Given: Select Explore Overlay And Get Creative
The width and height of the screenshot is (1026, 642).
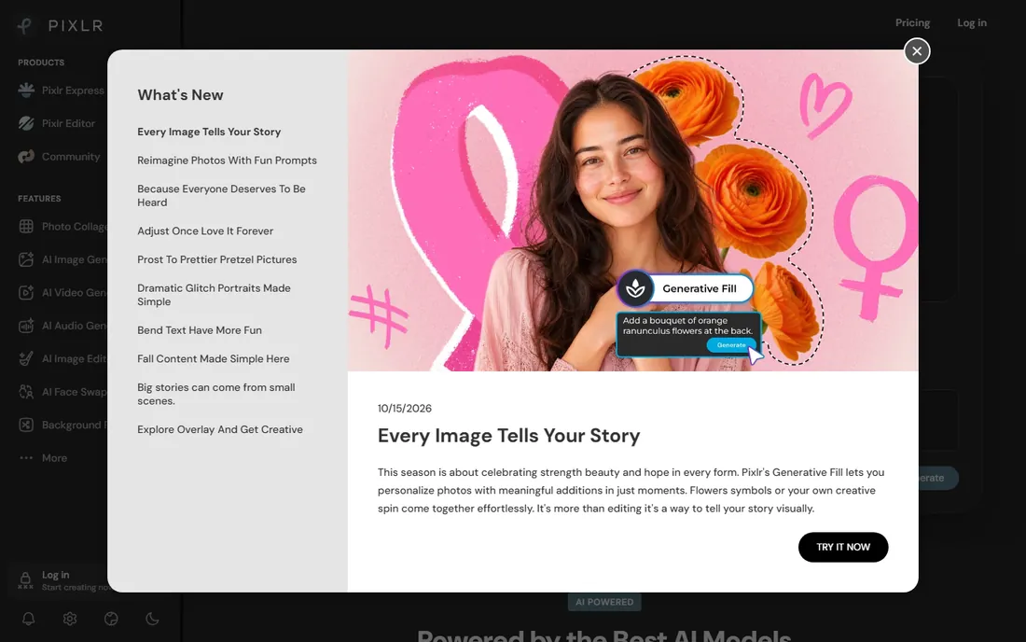Looking at the screenshot, I should click(220, 429).
